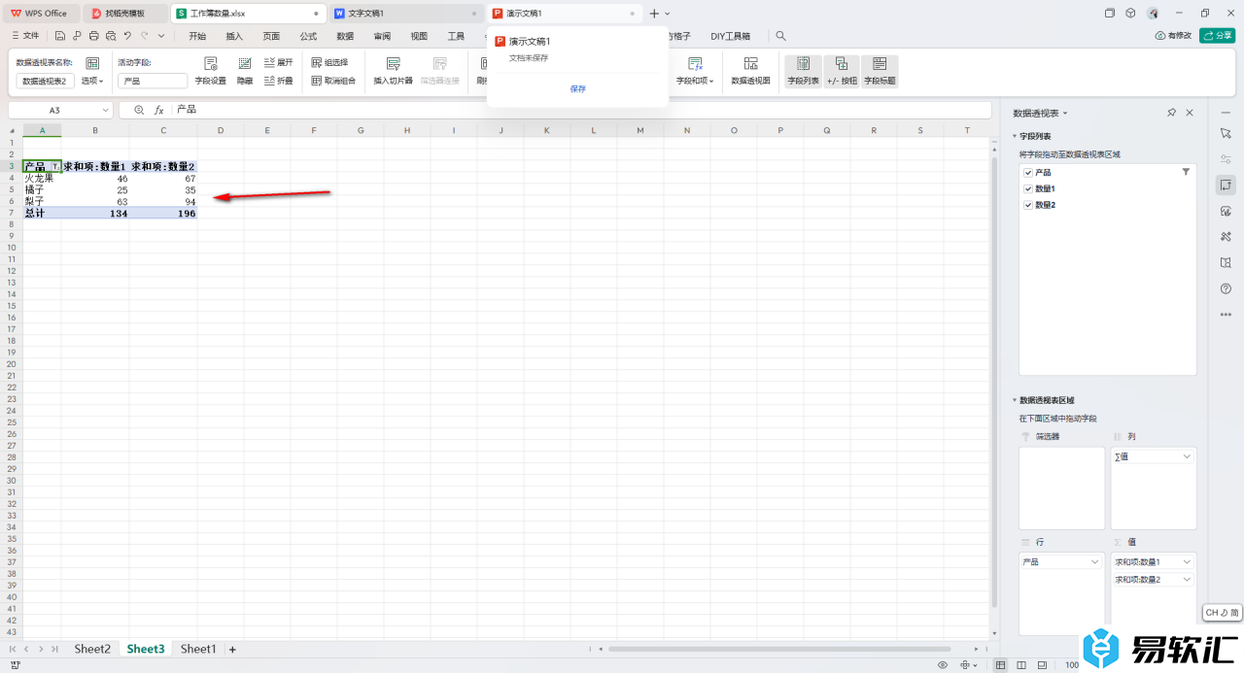Switch to the 数据 ribbon tab
The image size is (1244, 673).
point(345,36)
